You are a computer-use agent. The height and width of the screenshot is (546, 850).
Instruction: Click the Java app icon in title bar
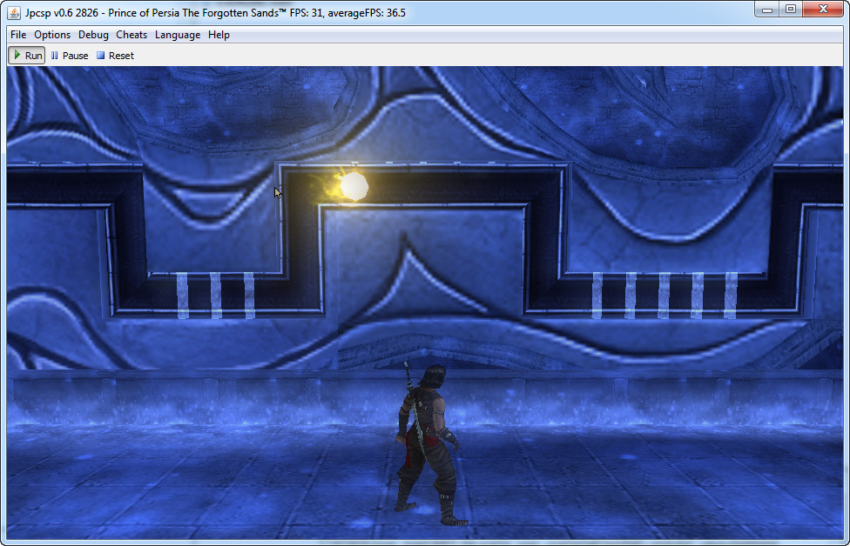pos(14,12)
